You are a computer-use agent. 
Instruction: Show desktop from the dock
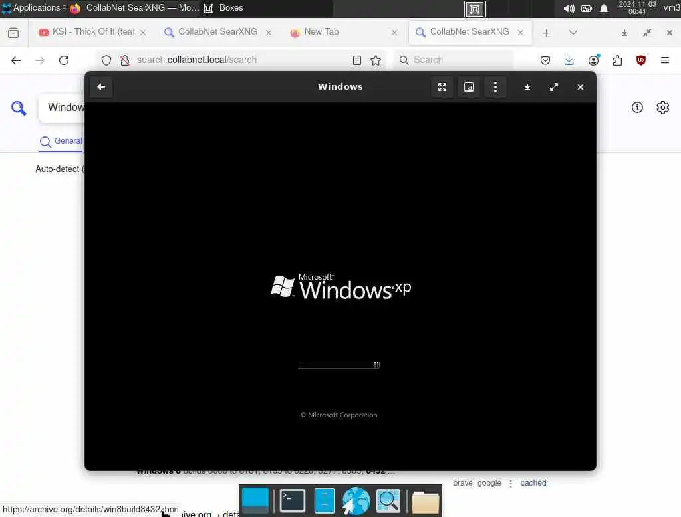point(255,500)
